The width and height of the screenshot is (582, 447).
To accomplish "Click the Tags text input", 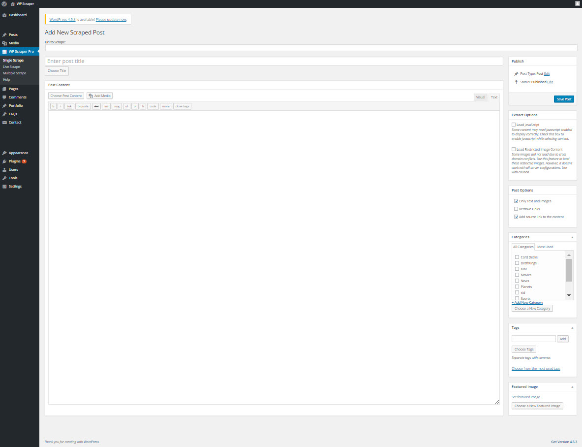I will tap(533, 339).
